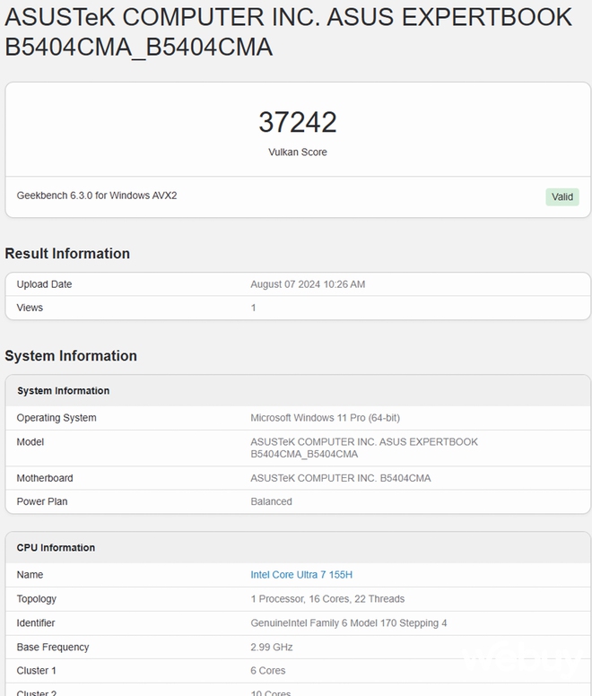Click the Upload Date label
592x696 pixels.
pos(44,284)
